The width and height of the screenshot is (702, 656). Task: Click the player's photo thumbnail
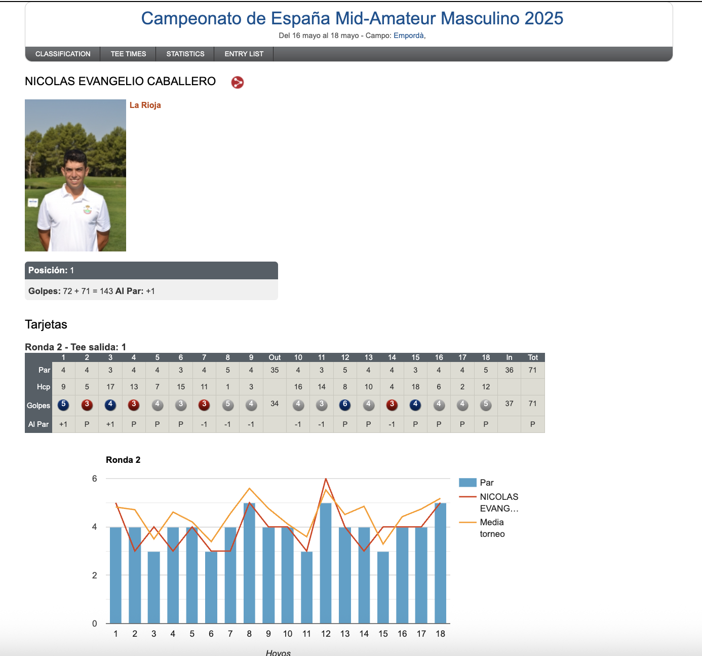click(x=75, y=175)
